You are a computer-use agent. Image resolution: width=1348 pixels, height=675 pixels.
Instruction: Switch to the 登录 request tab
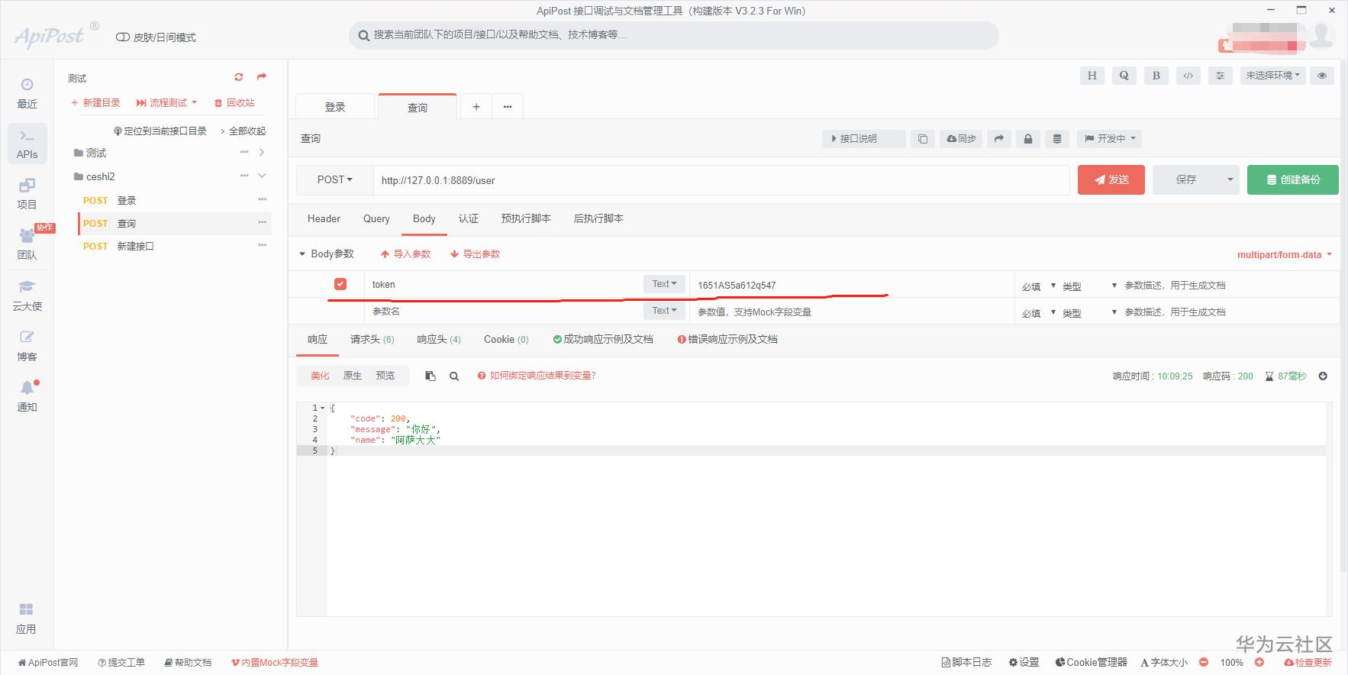pos(335,107)
